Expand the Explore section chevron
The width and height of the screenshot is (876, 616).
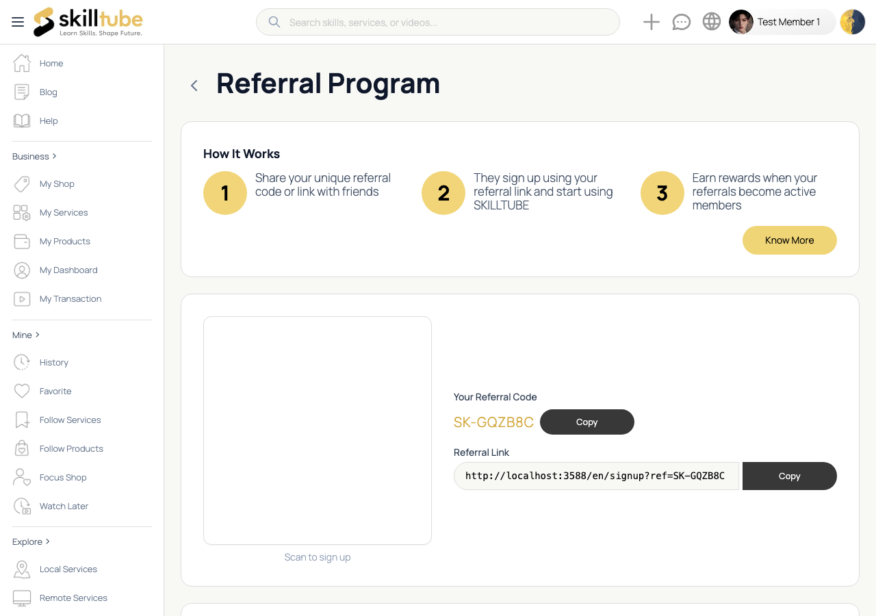pos(48,541)
